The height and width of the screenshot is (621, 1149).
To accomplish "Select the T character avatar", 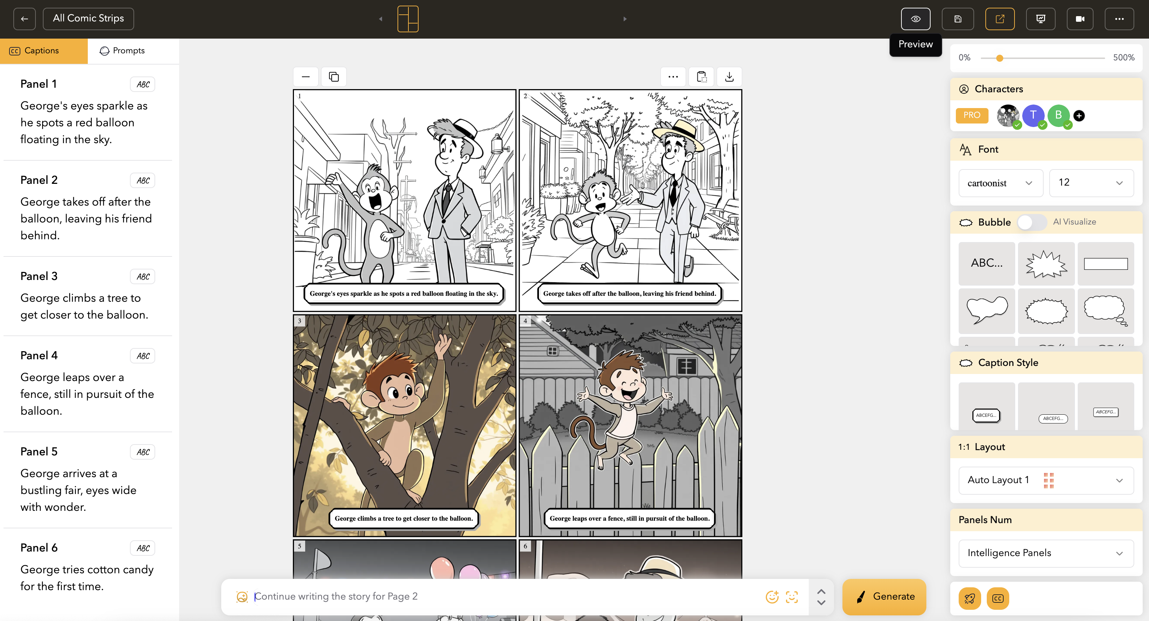I will 1033,115.
